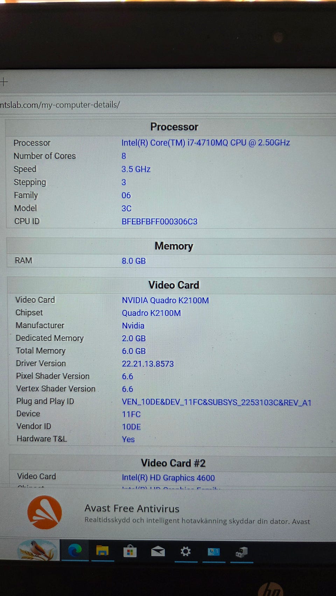Screen dimensions: 336x596
Task: Click the orange Avast logo
Action: [45, 512]
